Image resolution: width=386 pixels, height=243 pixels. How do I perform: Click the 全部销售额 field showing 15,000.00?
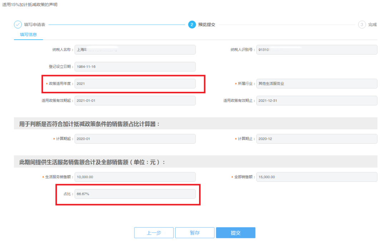click(317, 177)
